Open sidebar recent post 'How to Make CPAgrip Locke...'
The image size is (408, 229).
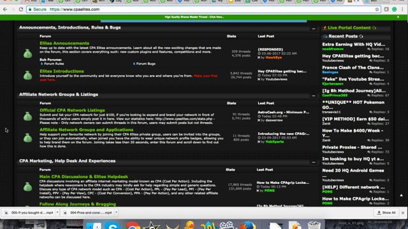coord(356,199)
